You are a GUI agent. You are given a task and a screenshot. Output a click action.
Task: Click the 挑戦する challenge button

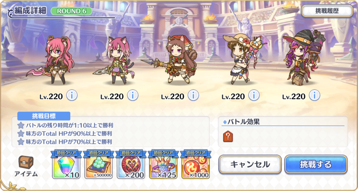point(316,164)
